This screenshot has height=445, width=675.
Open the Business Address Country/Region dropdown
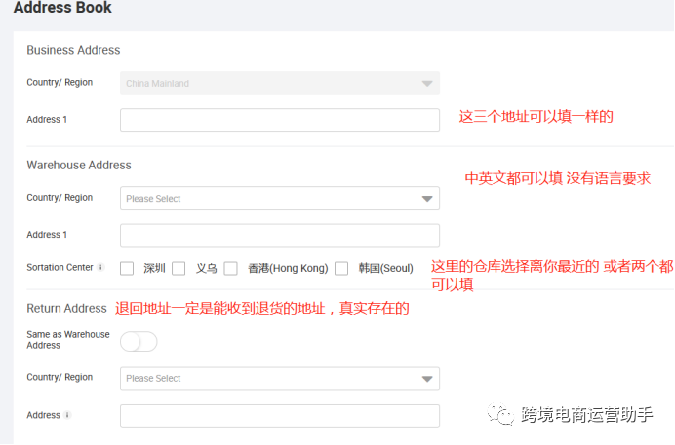(280, 84)
